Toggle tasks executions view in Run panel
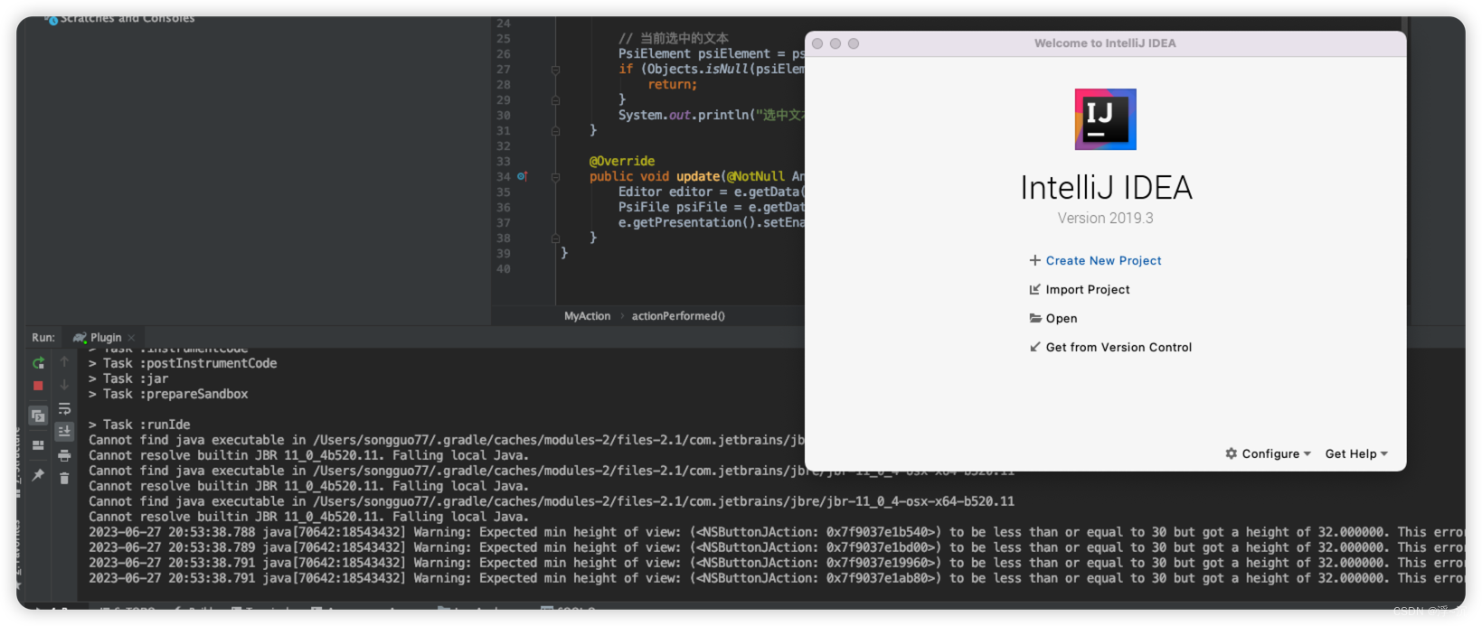The image size is (1482, 626). click(x=38, y=416)
